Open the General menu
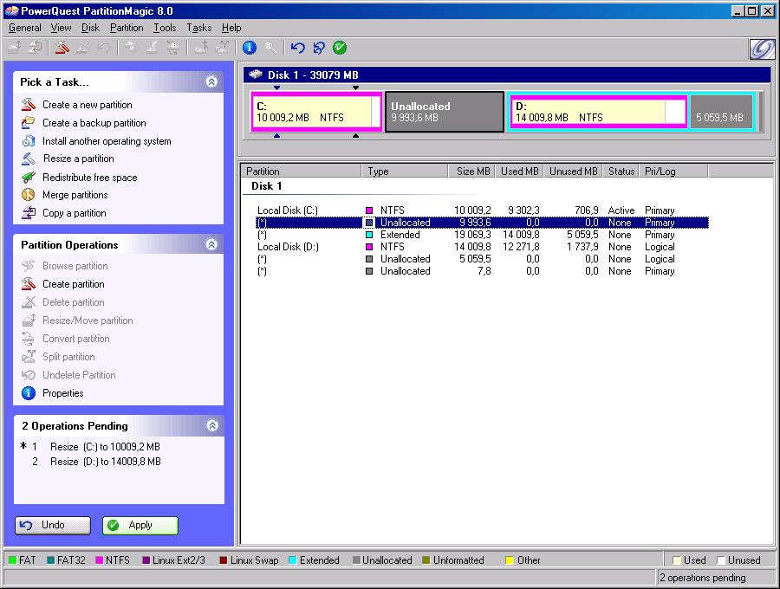This screenshot has width=780, height=589. (x=25, y=28)
